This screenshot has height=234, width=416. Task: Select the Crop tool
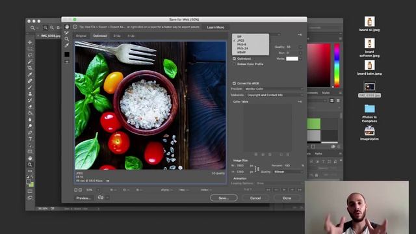[x=30, y=68]
